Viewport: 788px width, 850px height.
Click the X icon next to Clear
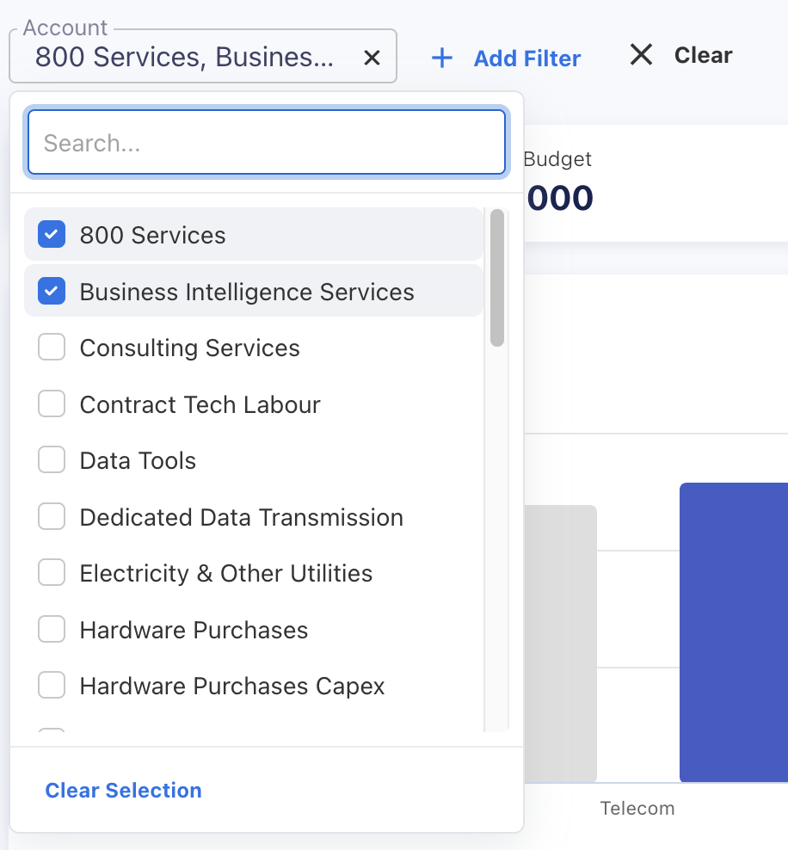point(641,55)
